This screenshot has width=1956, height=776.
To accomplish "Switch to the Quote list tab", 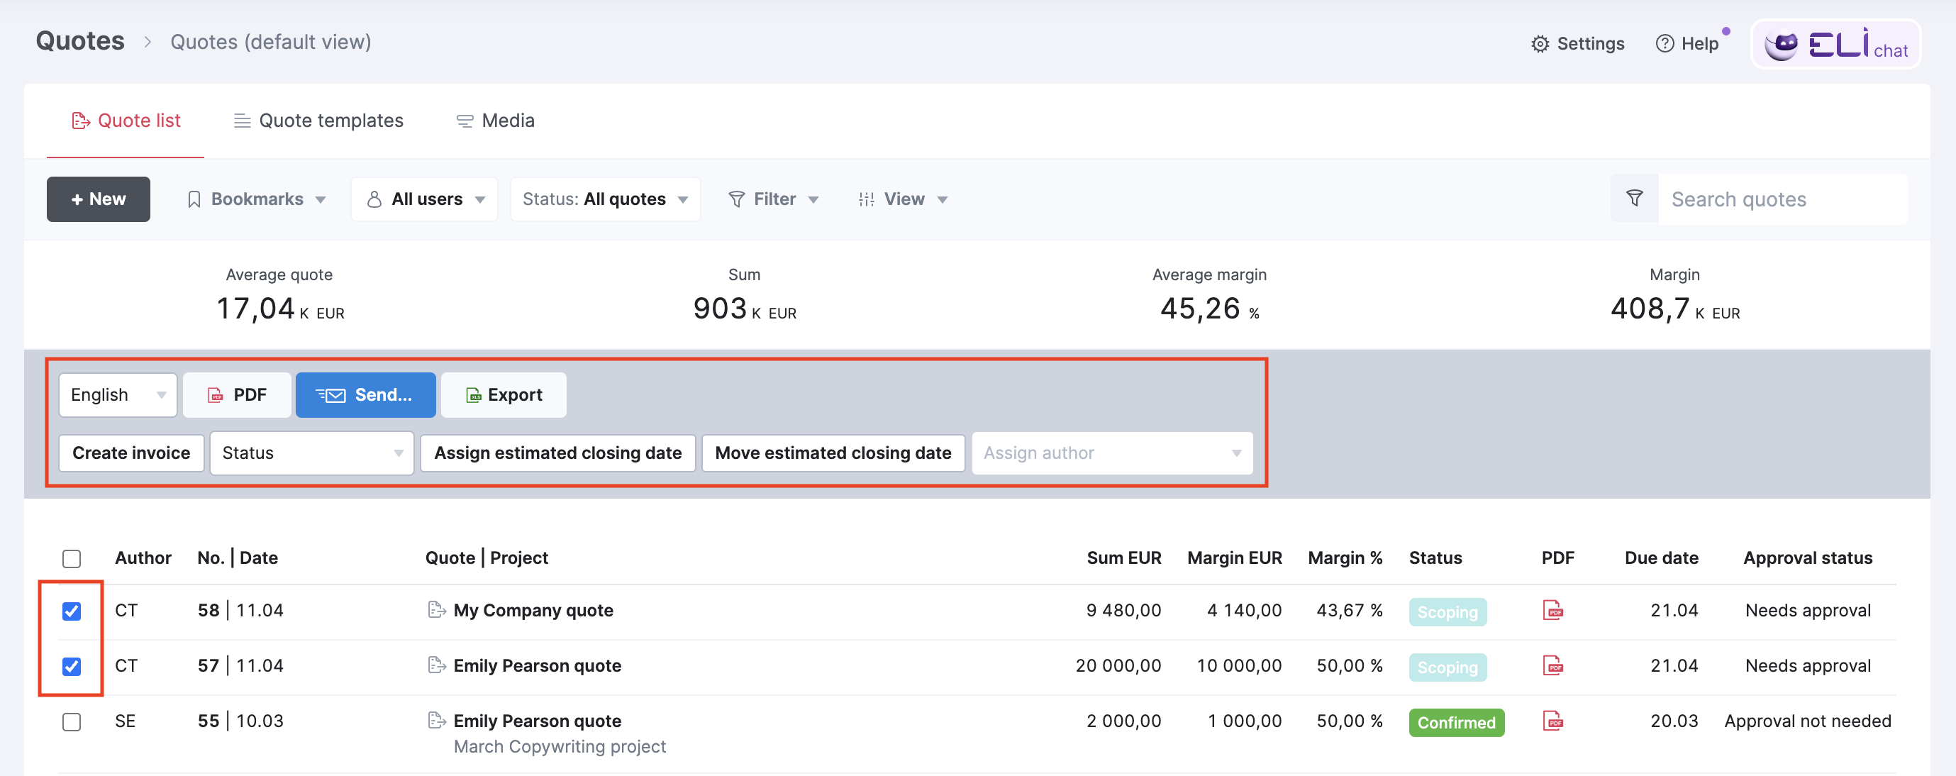I will tap(126, 121).
